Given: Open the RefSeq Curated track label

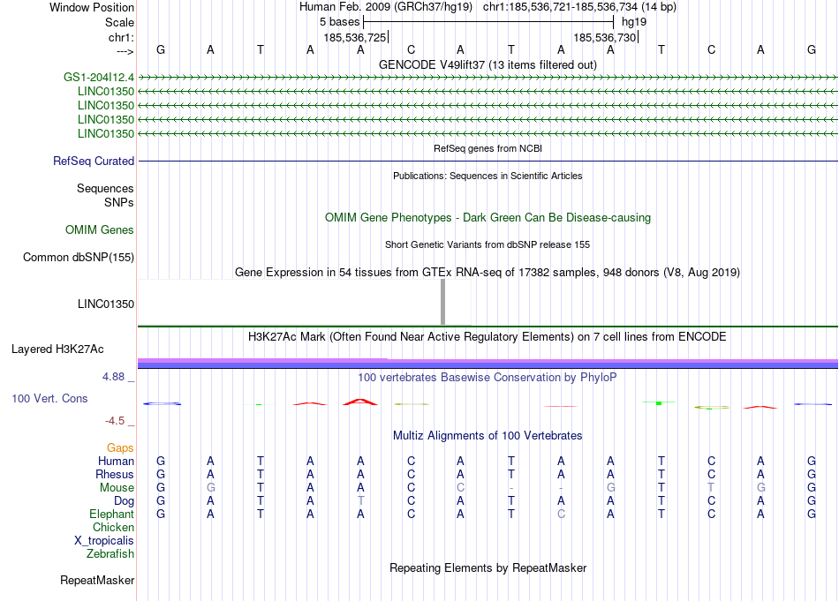Looking at the screenshot, I should [x=94, y=161].
